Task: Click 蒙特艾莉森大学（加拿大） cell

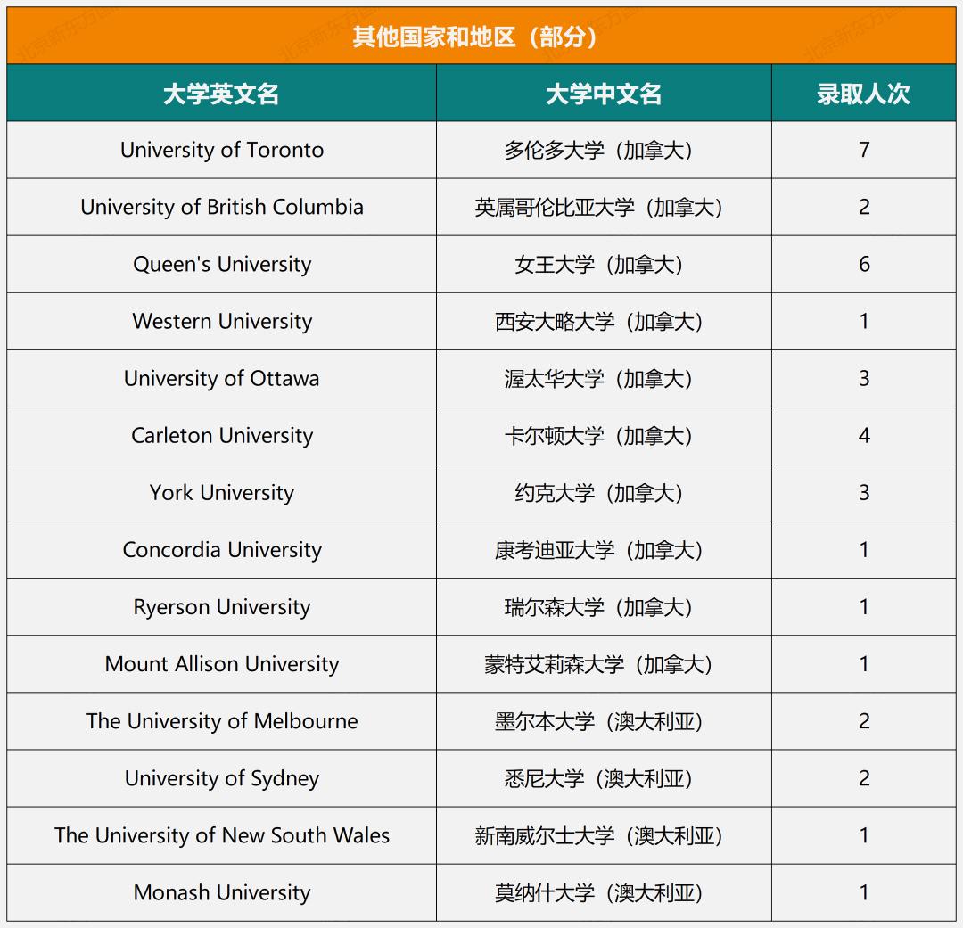Action: click(x=604, y=664)
